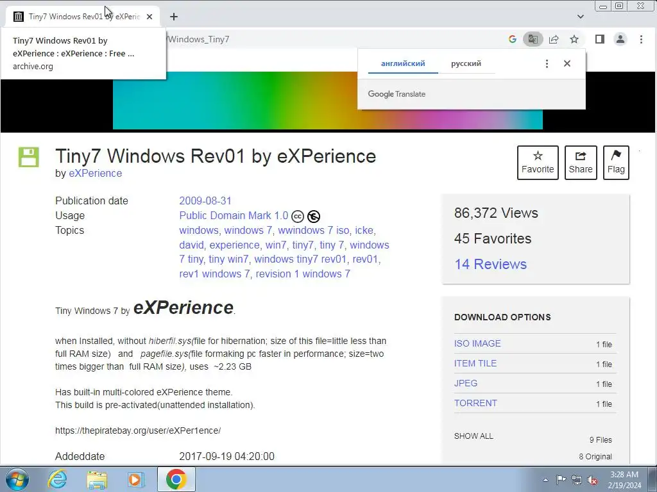This screenshot has width=657, height=492.
Task: Select the русский translate tab
Action: pos(466,63)
